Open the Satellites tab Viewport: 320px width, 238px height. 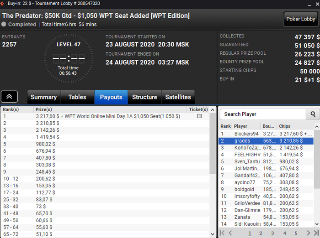point(178,97)
